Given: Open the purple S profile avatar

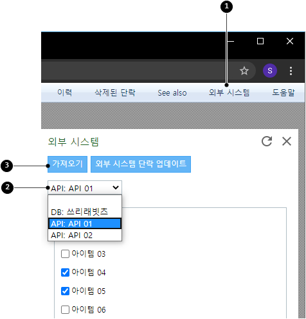Looking at the screenshot, I should [270, 71].
